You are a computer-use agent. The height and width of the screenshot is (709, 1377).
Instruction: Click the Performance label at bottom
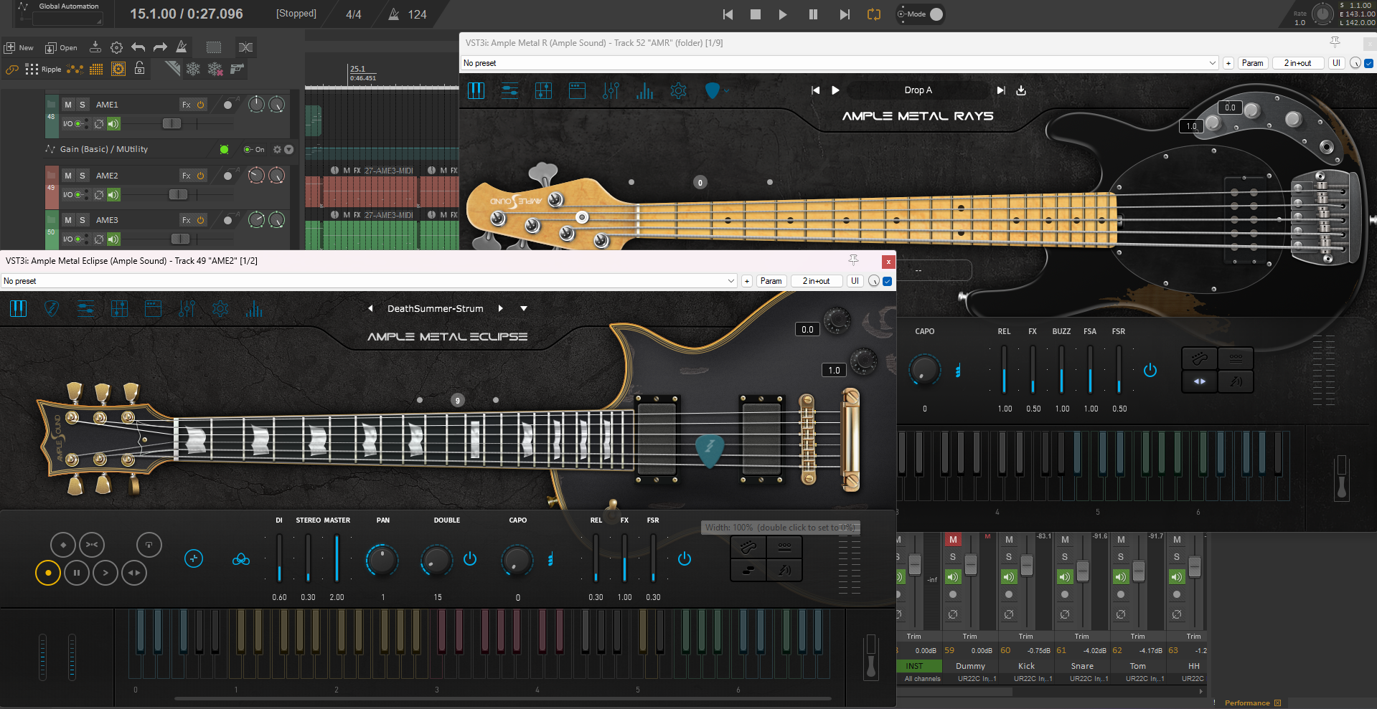[1247, 703]
